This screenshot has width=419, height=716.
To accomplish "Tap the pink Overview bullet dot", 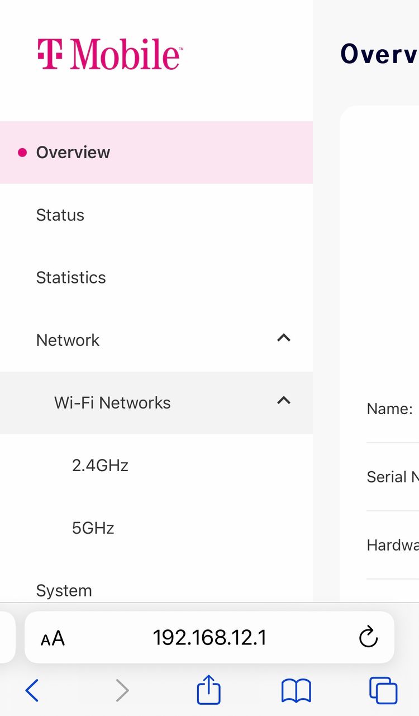I will [22, 153].
